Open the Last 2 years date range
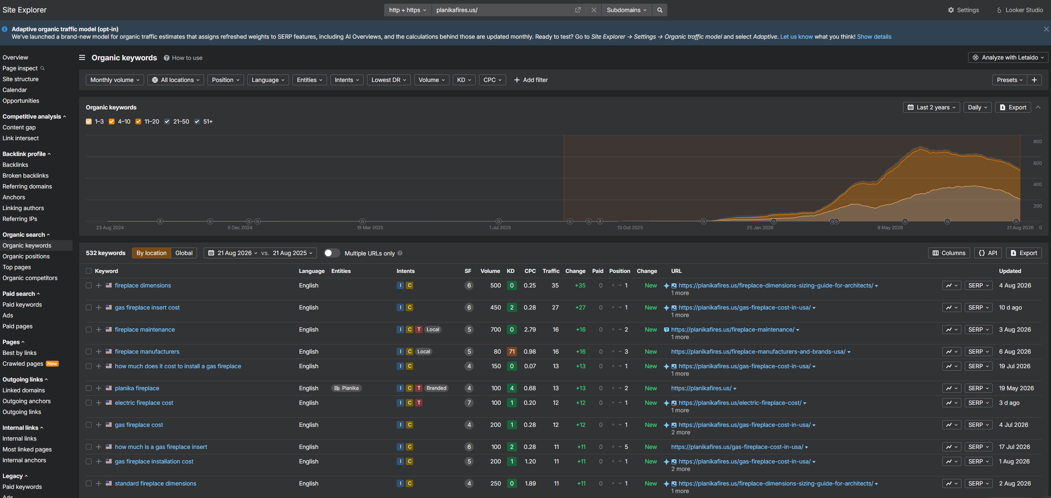This screenshot has height=498, width=1051. pos(931,107)
